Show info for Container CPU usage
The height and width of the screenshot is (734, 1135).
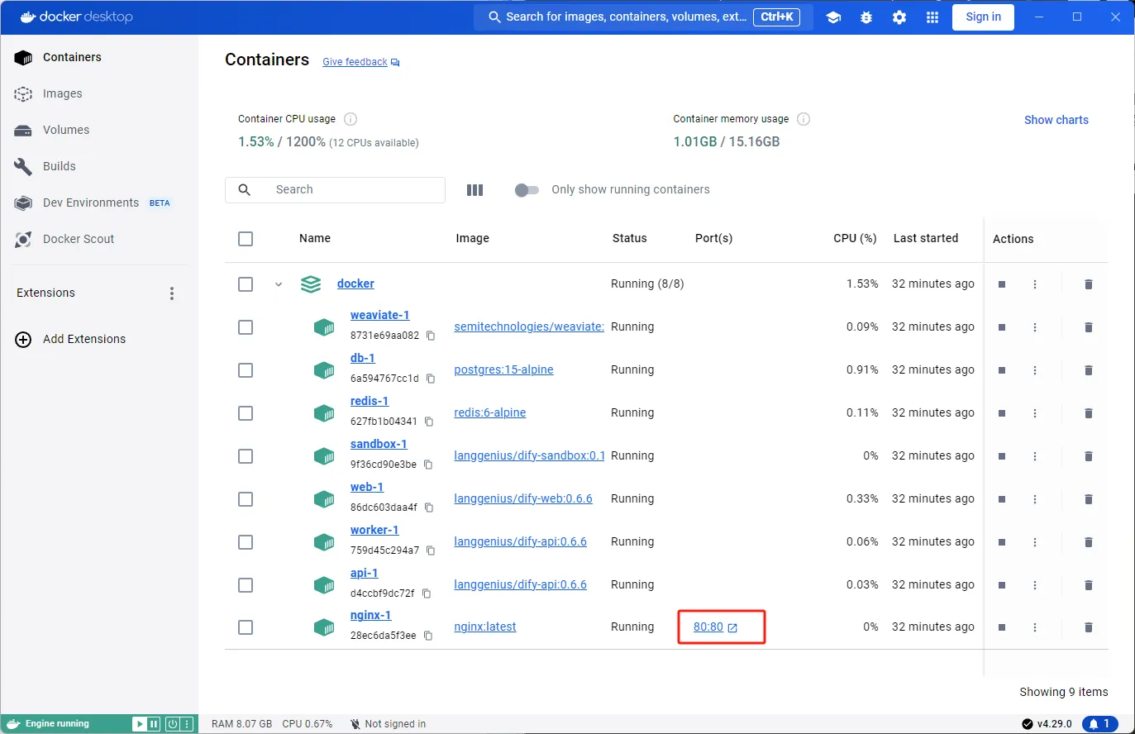351,119
